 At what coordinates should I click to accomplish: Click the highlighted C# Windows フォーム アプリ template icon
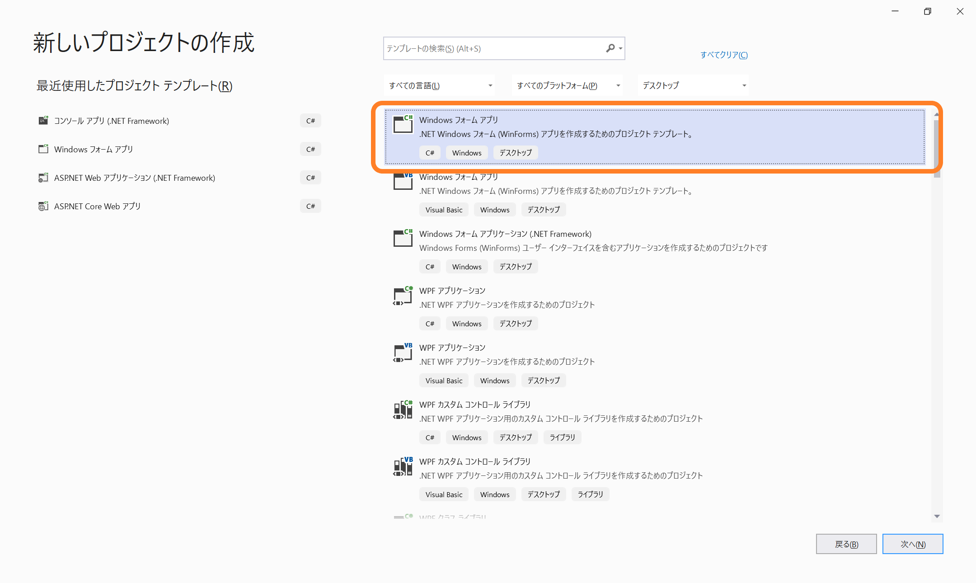[x=403, y=124]
